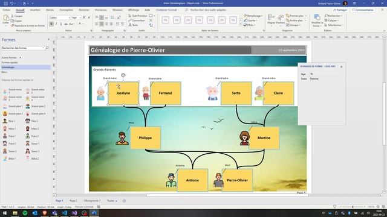
Task: Switch to the Conception ribbon tab
Action: click(x=67, y=10)
